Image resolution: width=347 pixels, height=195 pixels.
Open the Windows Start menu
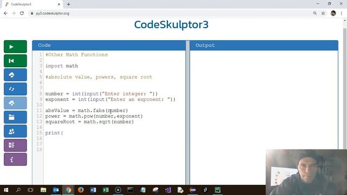pos(6,190)
